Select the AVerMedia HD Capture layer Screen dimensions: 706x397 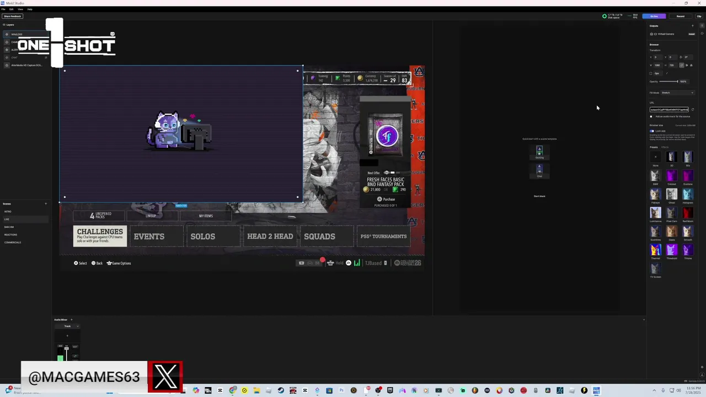pyautogui.click(x=25, y=65)
